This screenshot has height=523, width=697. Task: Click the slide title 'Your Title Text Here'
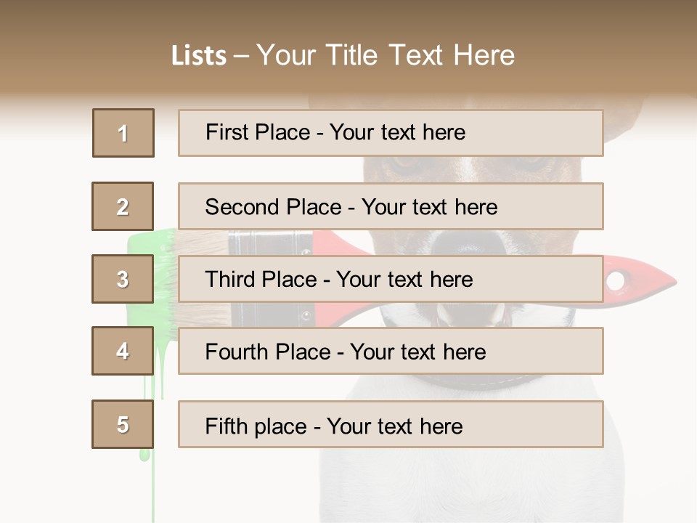click(x=386, y=55)
